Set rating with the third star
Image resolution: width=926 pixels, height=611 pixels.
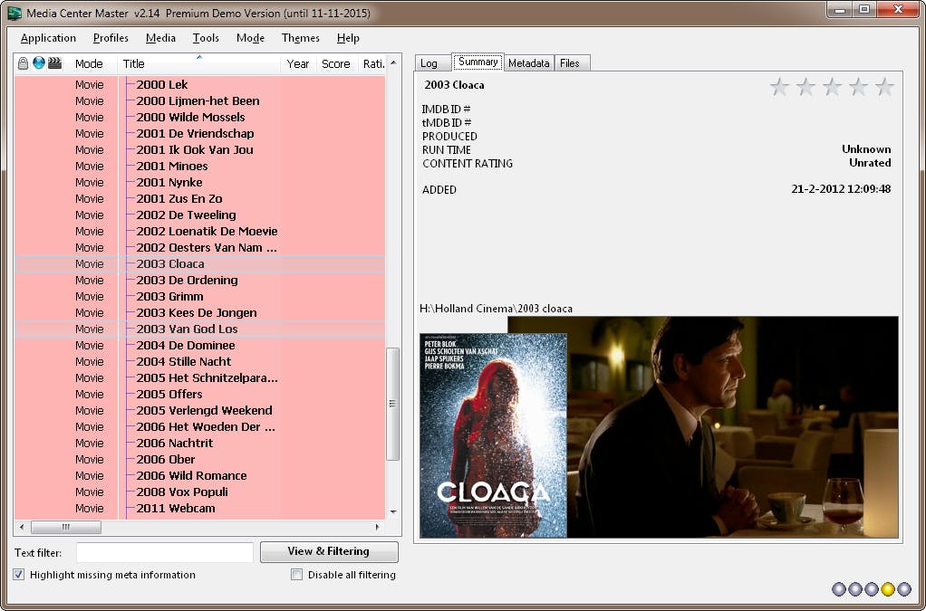(832, 87)
